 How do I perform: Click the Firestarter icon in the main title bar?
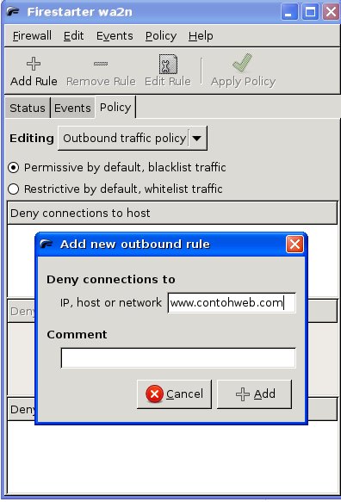[x=14, y=12]
